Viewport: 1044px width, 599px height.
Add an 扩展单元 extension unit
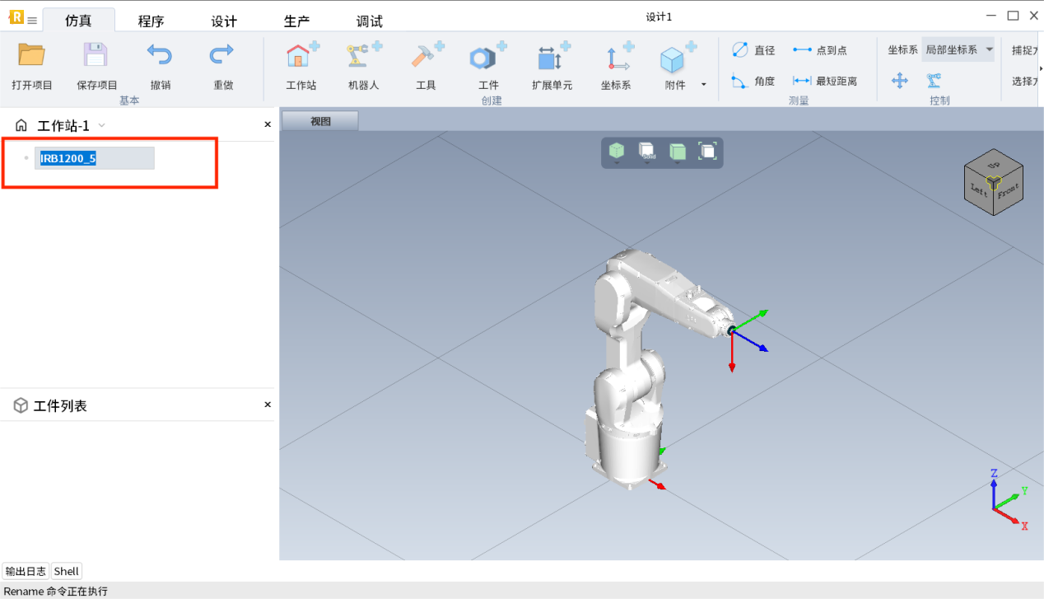552,58
